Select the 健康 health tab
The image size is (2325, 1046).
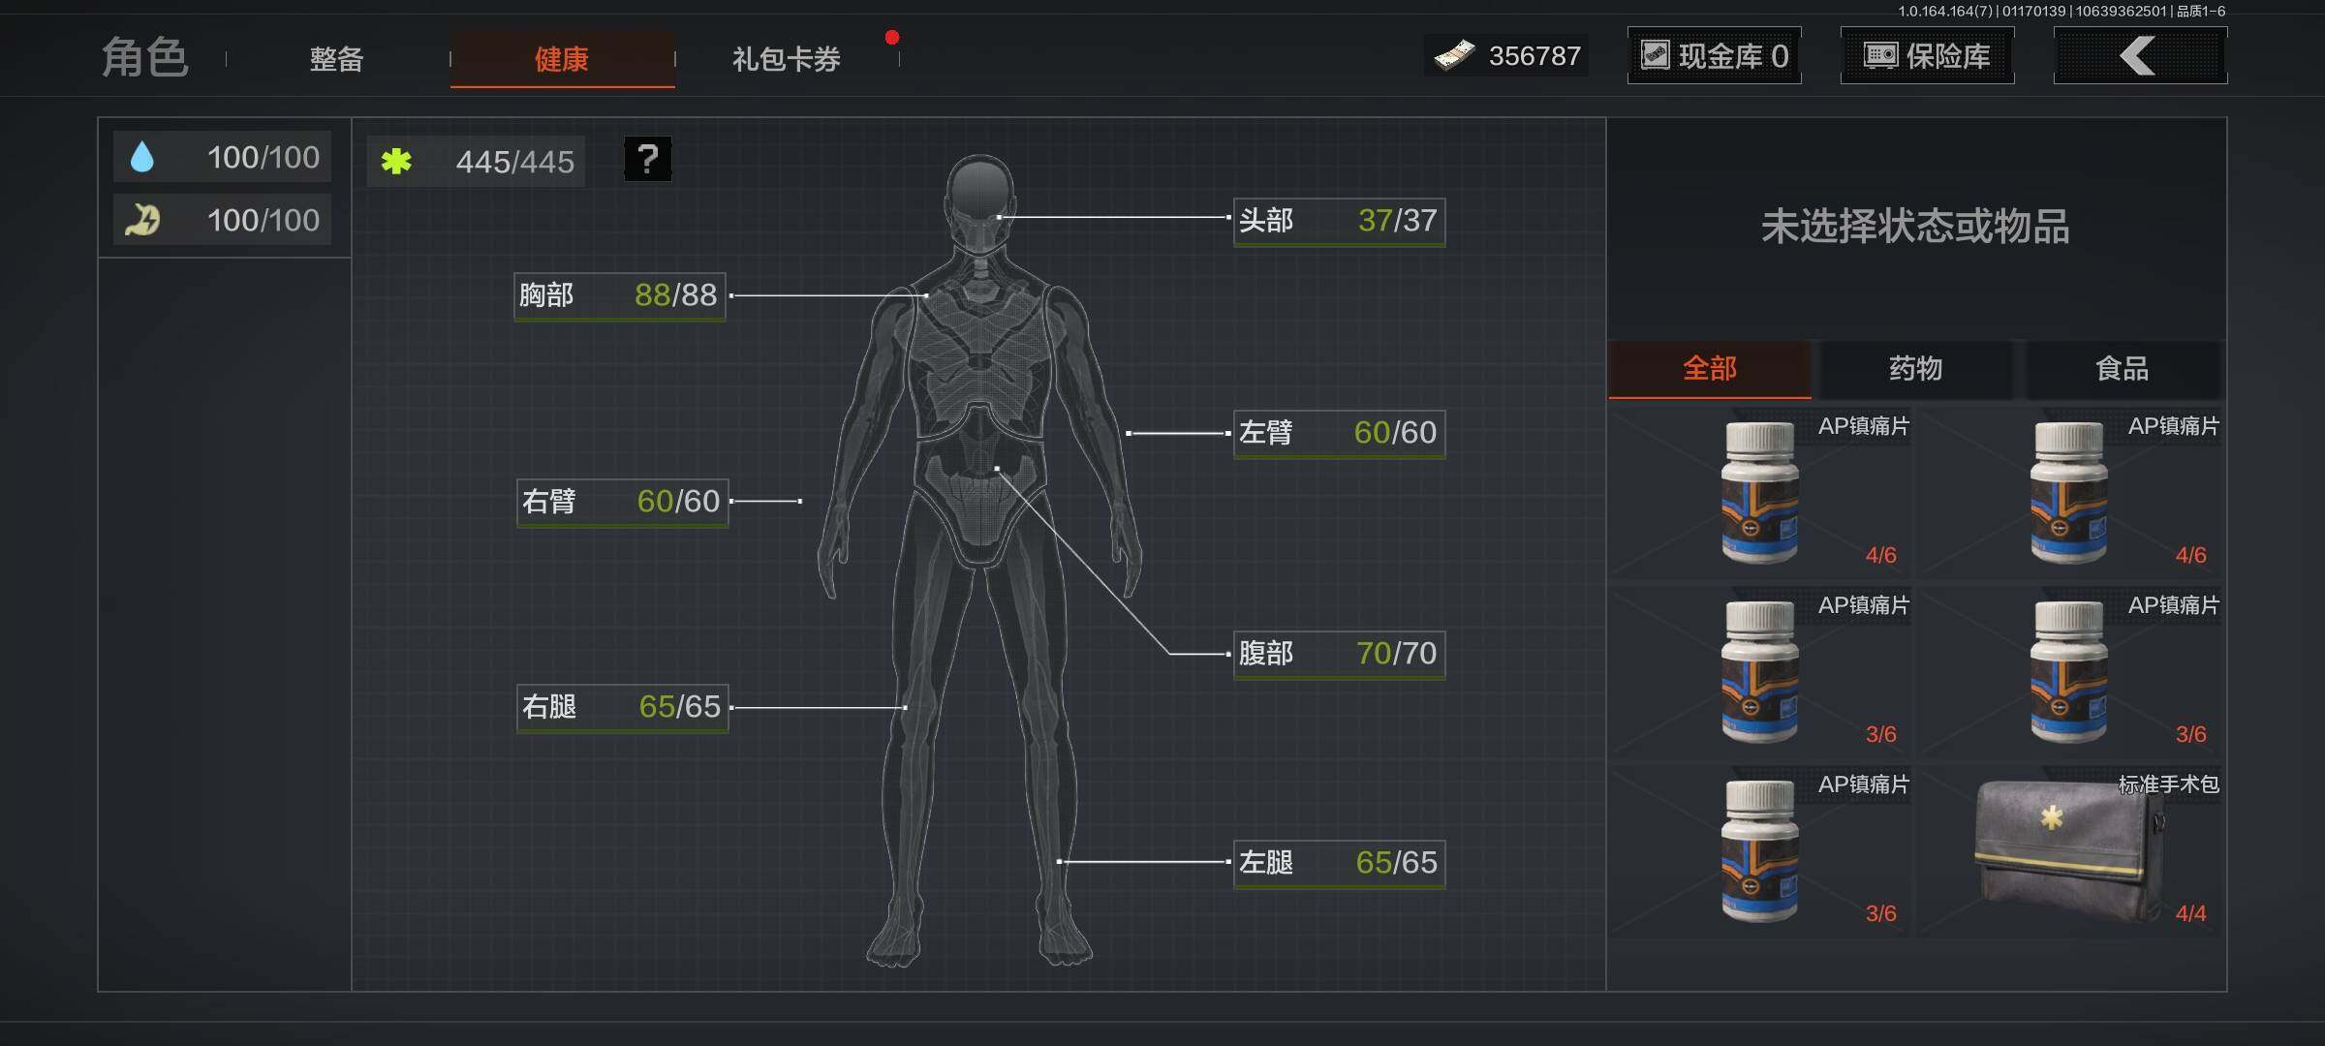tap(562, 59)
